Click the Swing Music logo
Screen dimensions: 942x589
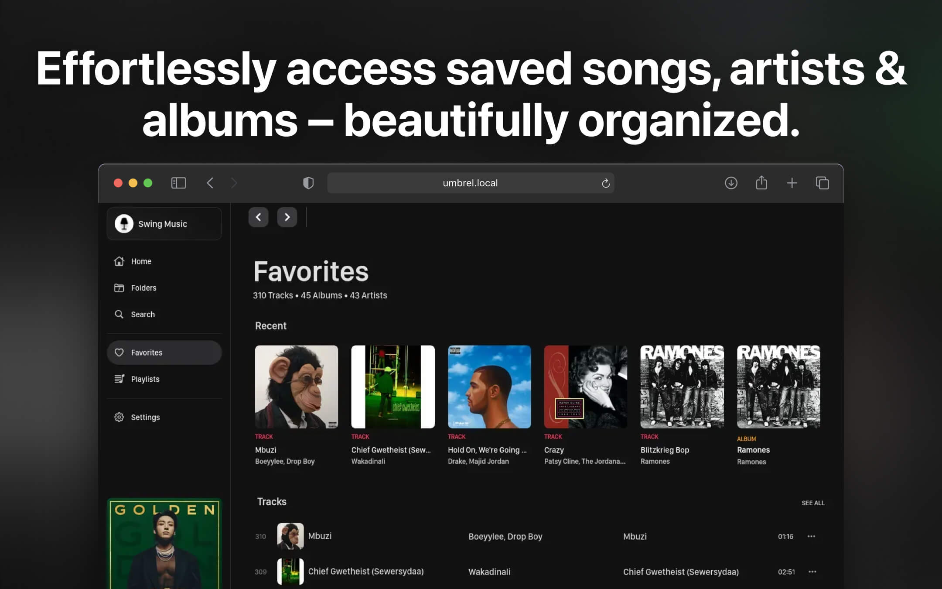[x=125, y=223]
